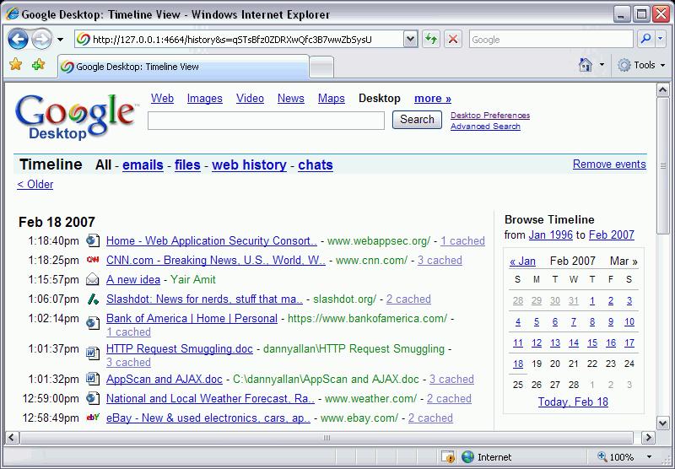
Task: Click the CNN favicon in the timeline
Action: [x=93, y=260]
